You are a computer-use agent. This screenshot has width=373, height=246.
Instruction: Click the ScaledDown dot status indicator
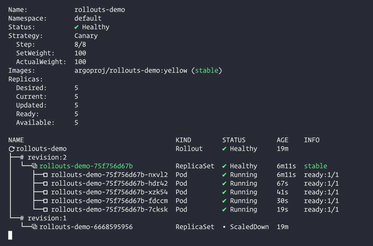pyautogui.click(x=224, y=227)
